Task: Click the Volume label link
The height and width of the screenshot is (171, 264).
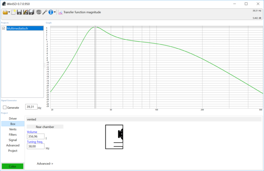Action: click(32, 132)
